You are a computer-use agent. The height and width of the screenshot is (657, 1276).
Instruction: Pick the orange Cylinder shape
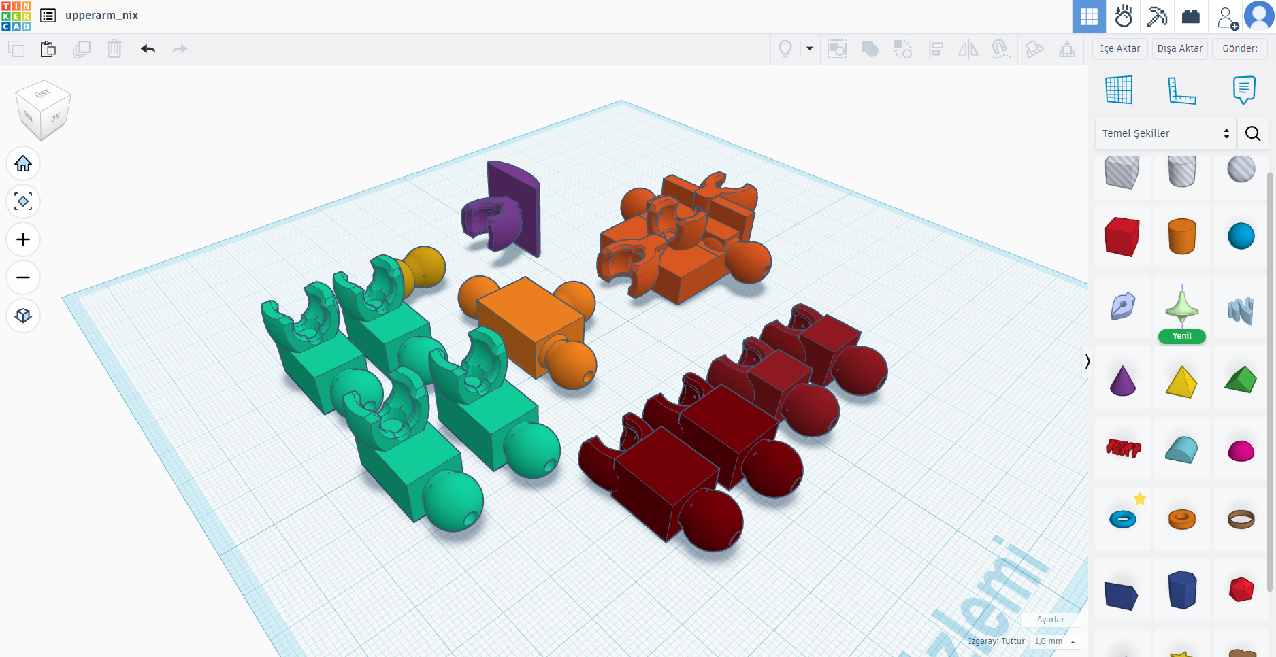pyautogui.click(x=1182, y=236)
